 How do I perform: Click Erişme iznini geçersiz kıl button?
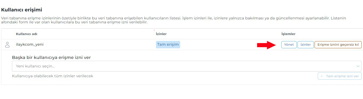(x=338, y=45)
